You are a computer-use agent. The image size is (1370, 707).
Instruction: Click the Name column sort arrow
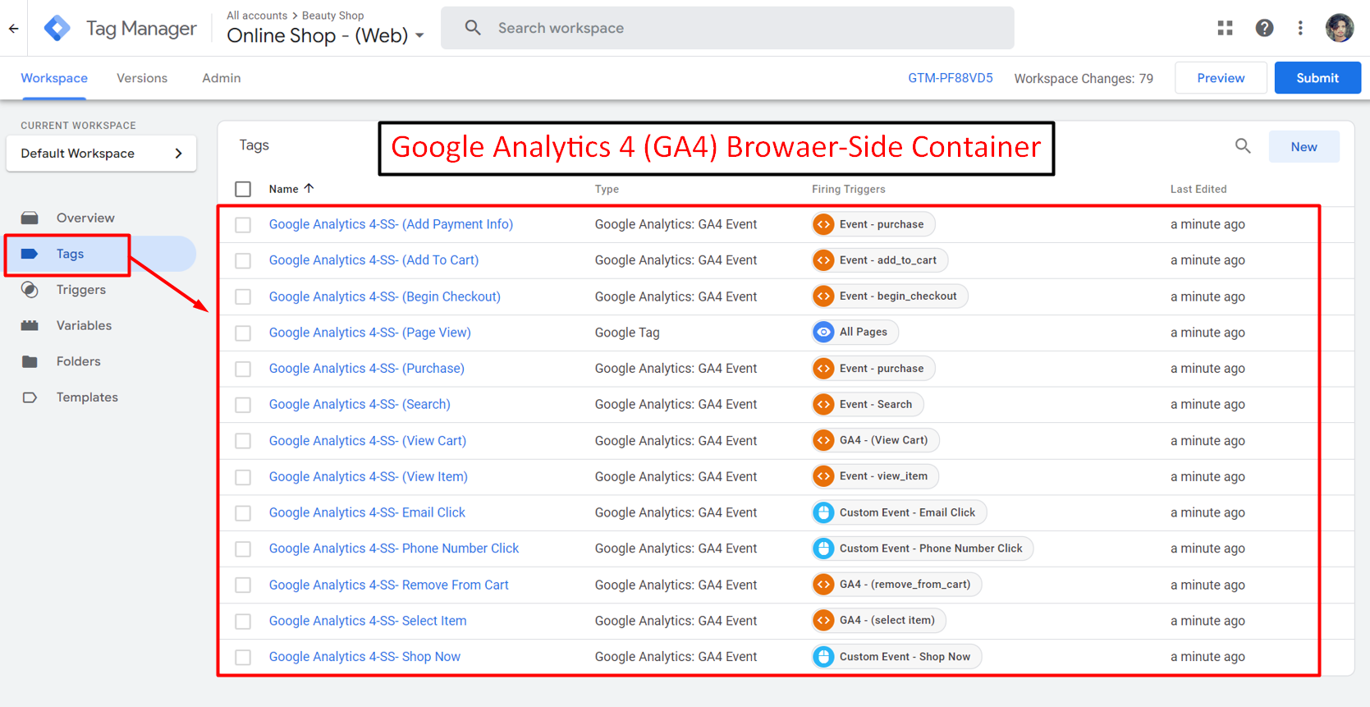tap(309, 189)
